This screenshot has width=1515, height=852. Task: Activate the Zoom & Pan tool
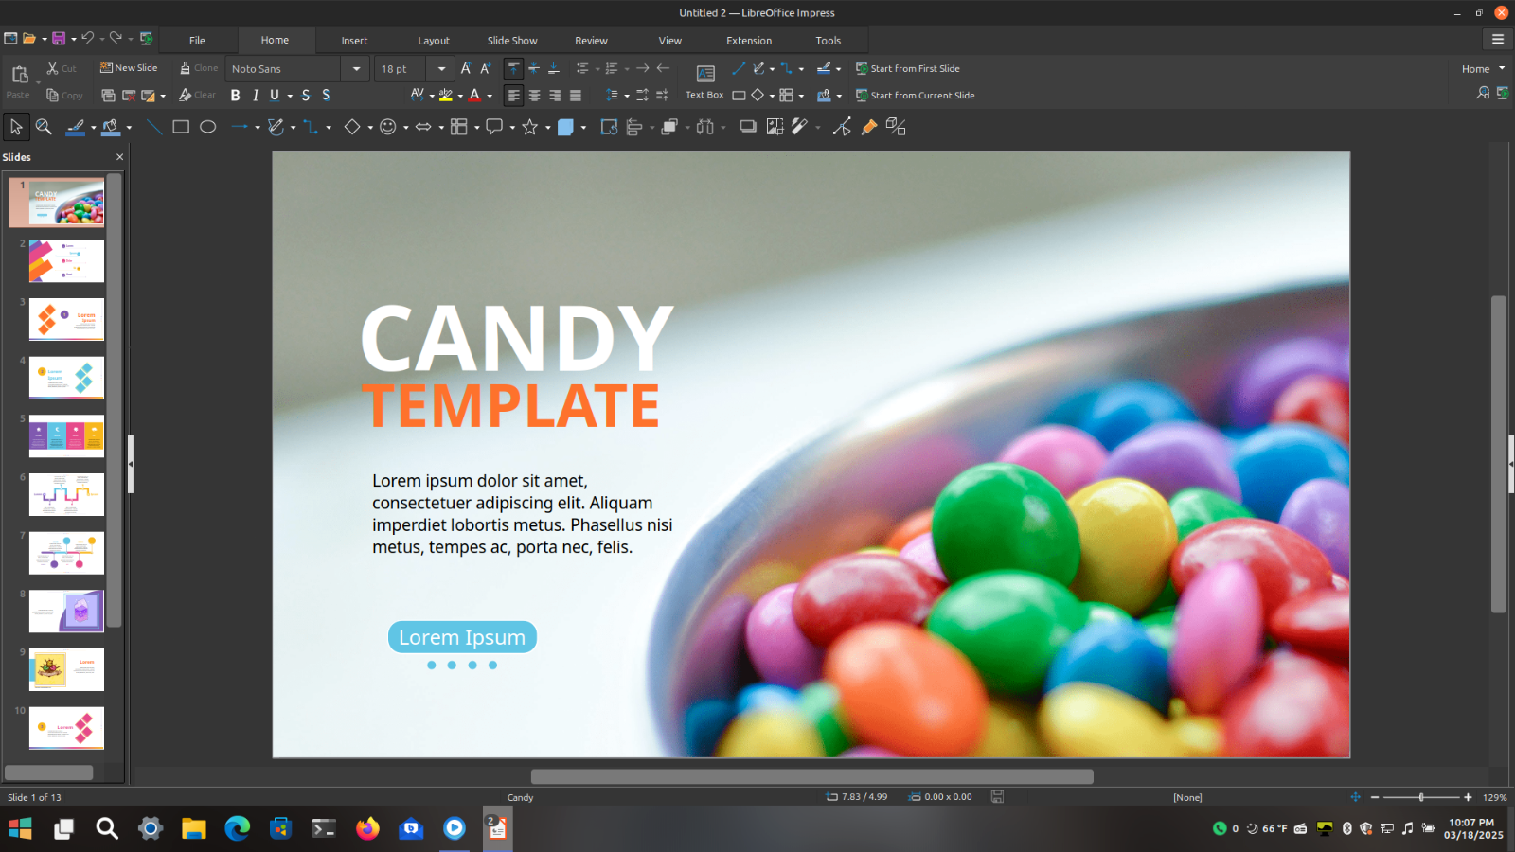point(44,127)
